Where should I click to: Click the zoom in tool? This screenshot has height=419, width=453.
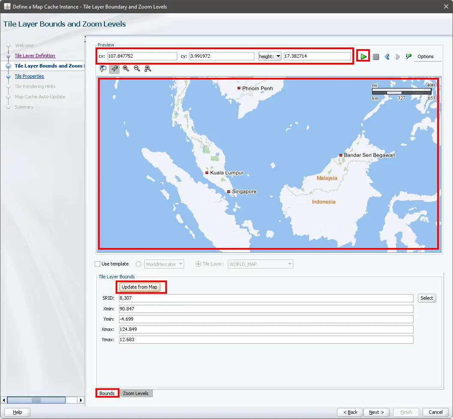pos(126,68)
